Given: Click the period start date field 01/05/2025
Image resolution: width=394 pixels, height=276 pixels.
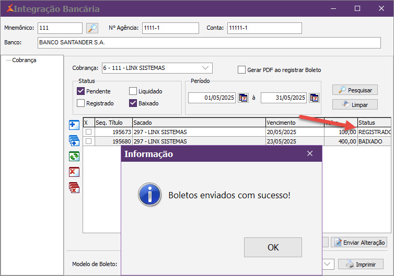Looking at the screenshot, I should point(212,98).
